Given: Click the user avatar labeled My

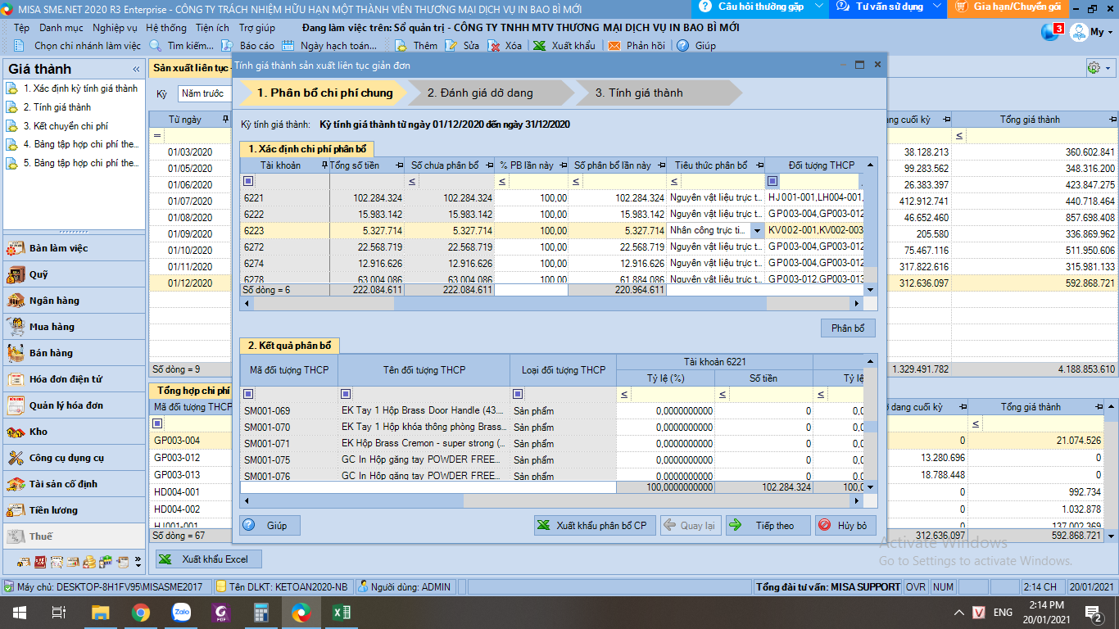Looking at the screenshot, I should click(1091, 32).
